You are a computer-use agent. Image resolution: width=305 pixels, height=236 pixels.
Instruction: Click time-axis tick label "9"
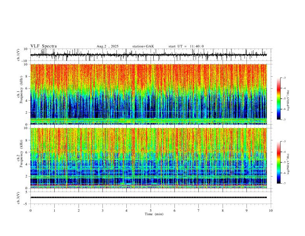click(246, 211)
